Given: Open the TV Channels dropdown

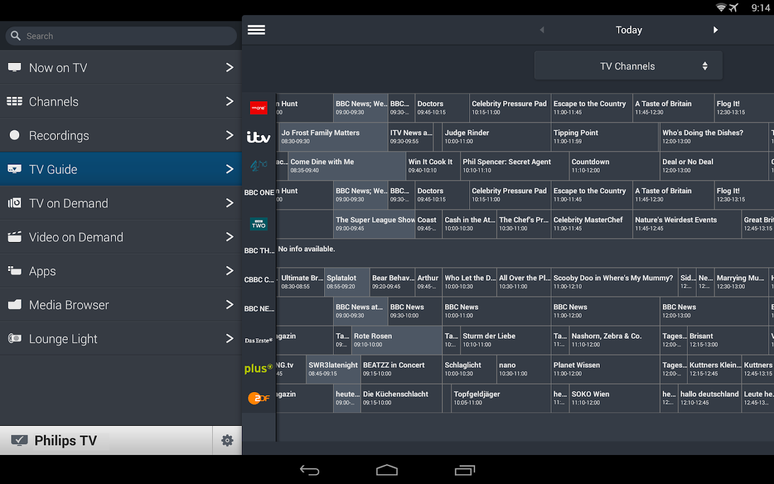Looking at the screenshot, I should [x=628, y=66].
